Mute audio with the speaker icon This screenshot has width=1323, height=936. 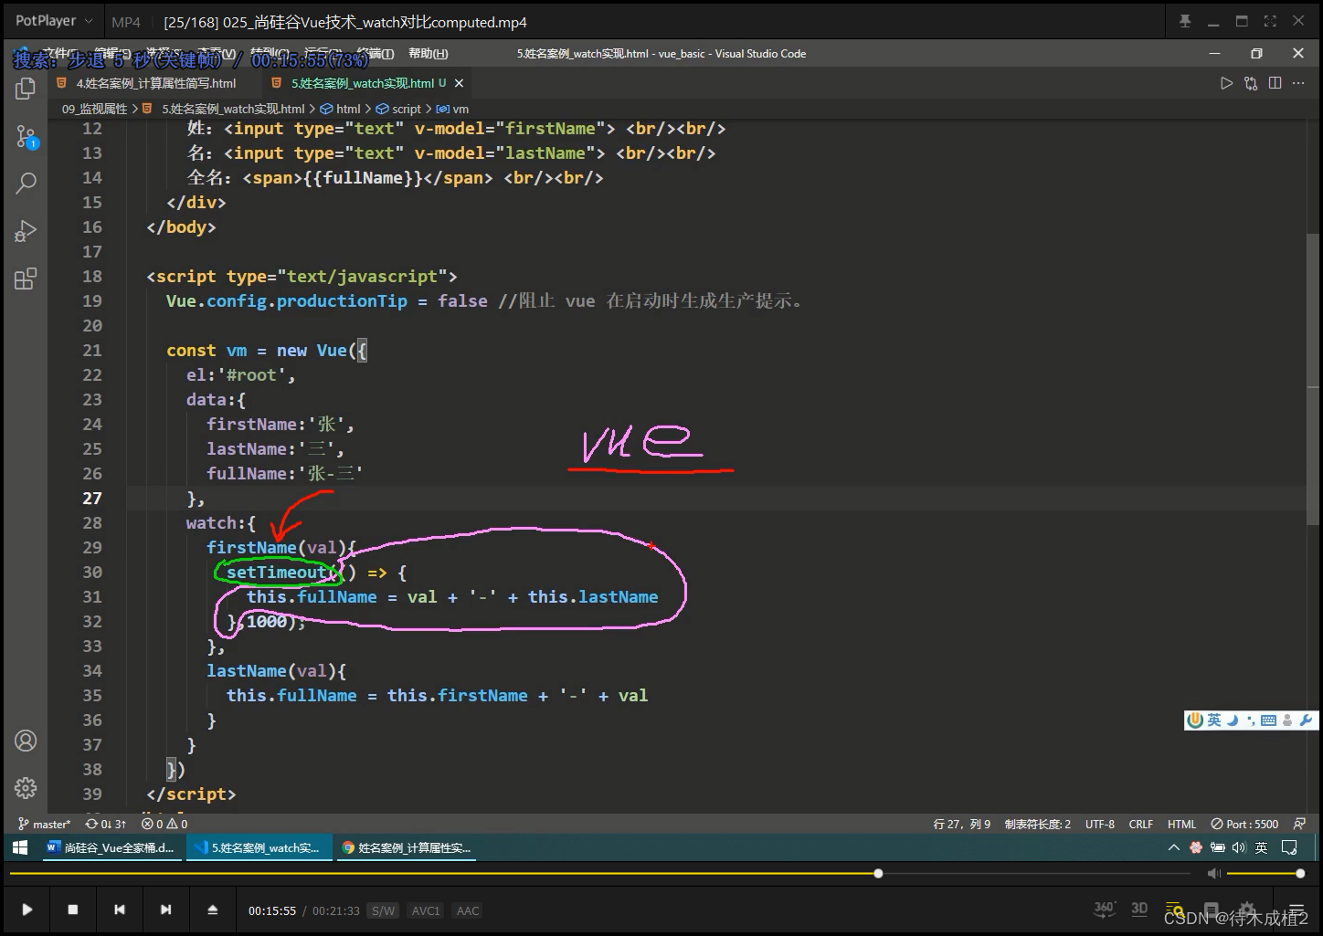pyautogui.click(x=1213, y=874)
